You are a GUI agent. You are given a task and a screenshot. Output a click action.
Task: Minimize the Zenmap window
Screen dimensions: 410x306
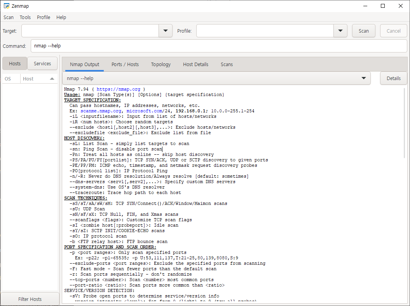point(365,6)
